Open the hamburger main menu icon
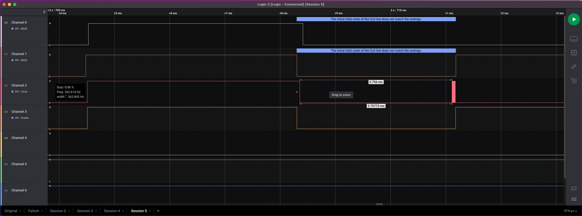 (573, 199)
